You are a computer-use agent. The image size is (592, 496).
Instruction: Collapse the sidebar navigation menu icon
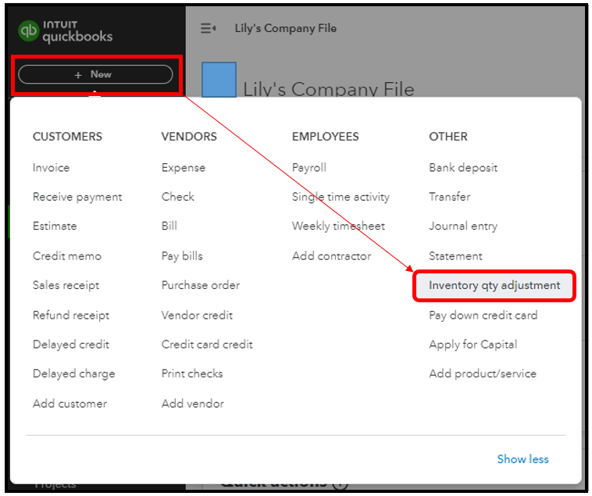(x=209, y=29)
